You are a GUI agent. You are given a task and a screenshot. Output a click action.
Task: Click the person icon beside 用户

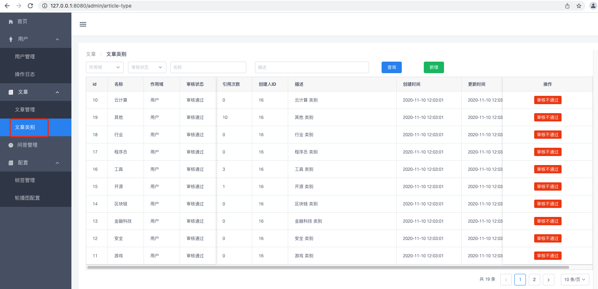point(11,39)
